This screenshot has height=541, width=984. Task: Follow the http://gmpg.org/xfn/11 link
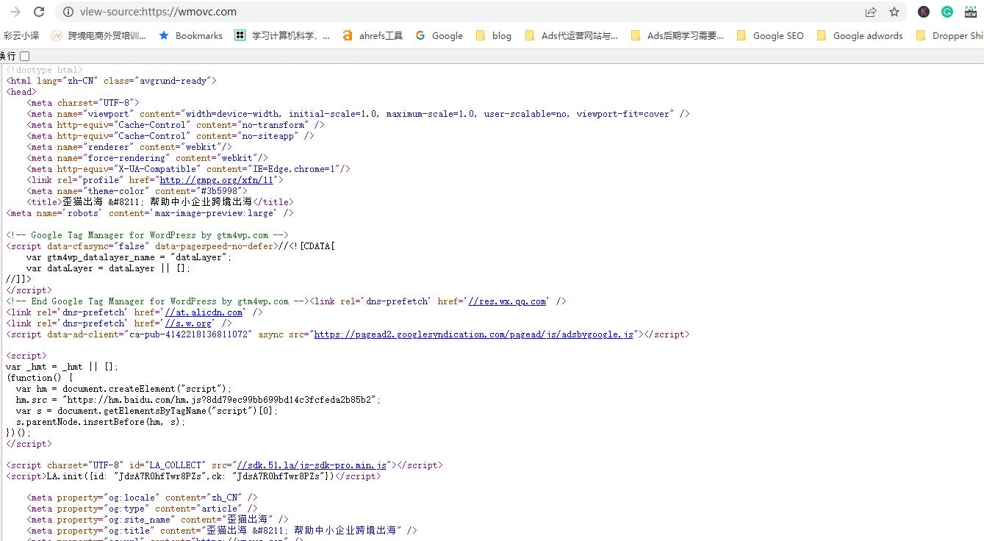point(216,180)
